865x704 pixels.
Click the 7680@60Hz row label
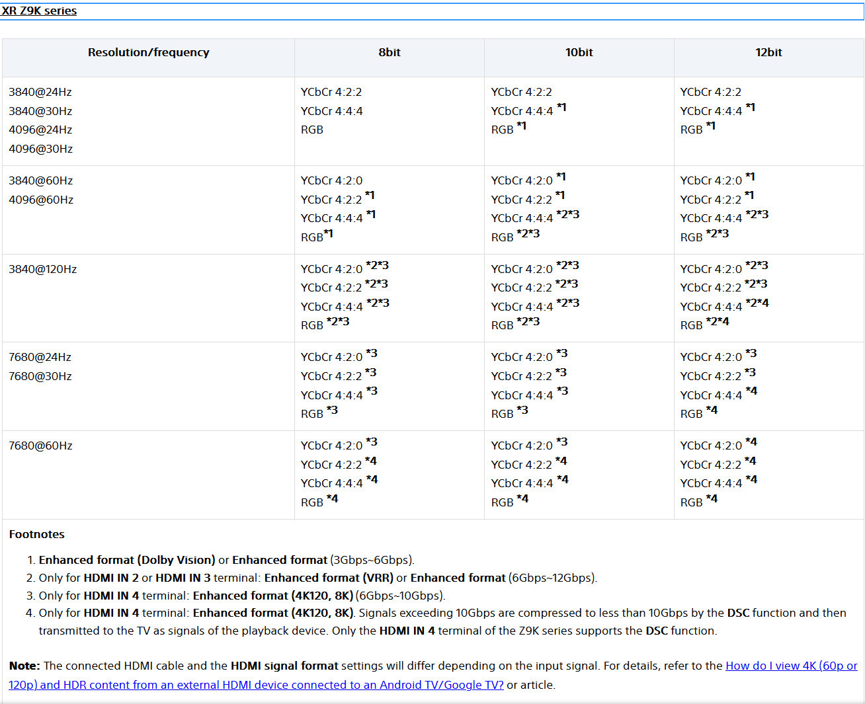(40, 446)
